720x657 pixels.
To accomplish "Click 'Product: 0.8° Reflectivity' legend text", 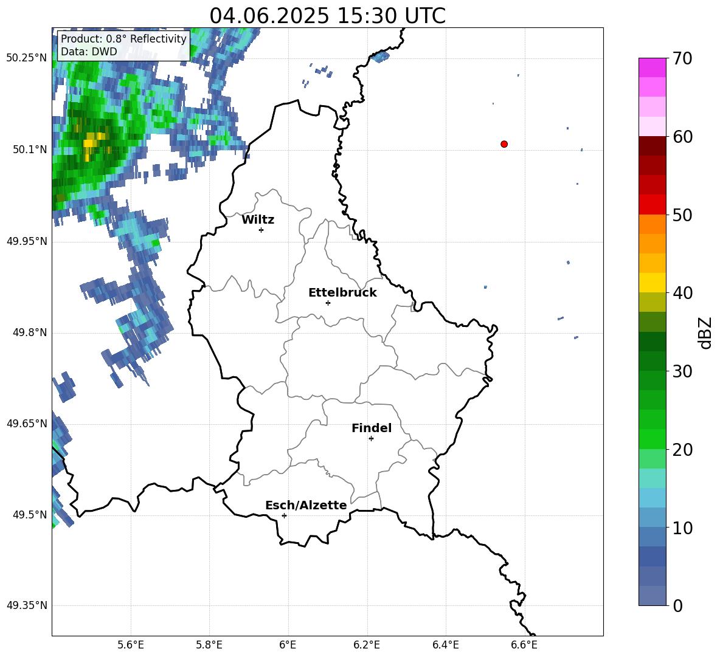I will coord(123,38).
